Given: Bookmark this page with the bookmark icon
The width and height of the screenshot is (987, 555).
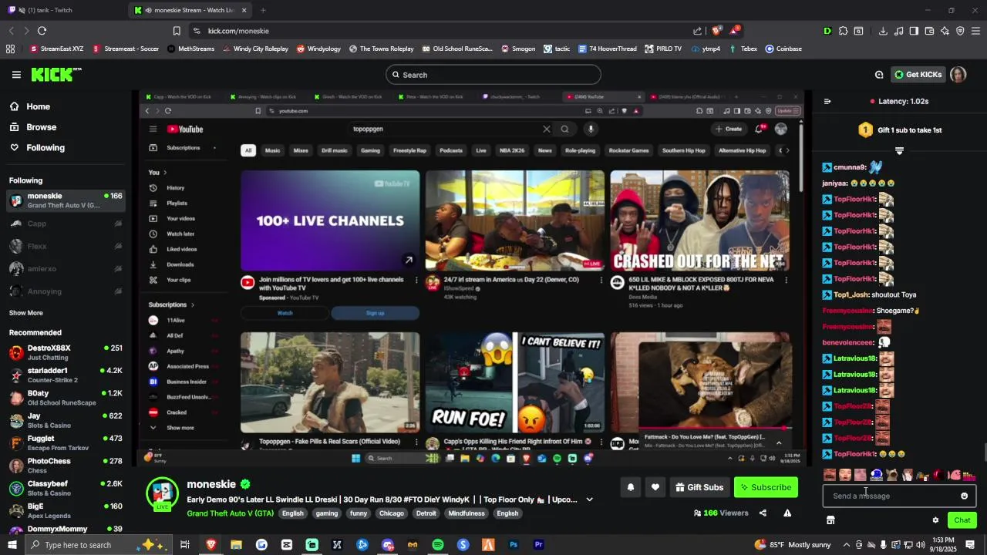Looking at the screenshot, I should [177, 31].
